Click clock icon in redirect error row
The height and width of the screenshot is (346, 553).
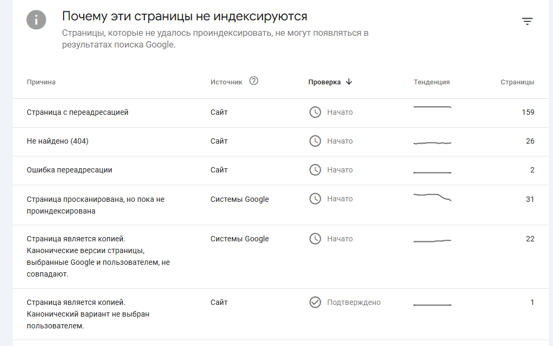click(x=315, y=170)
